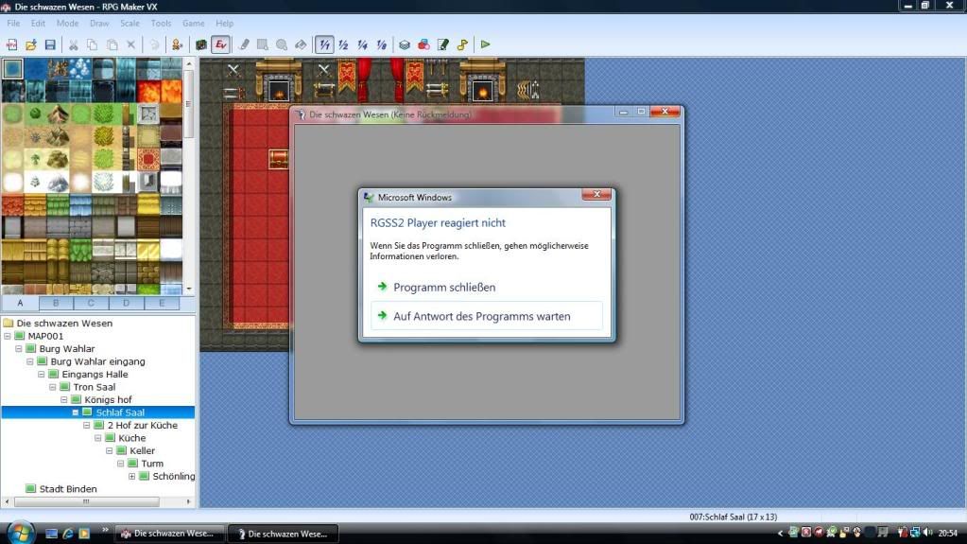The height and width of the screenshot is (544, 967).
Task: Set map scale to 1/8
Action: [382, 44]
